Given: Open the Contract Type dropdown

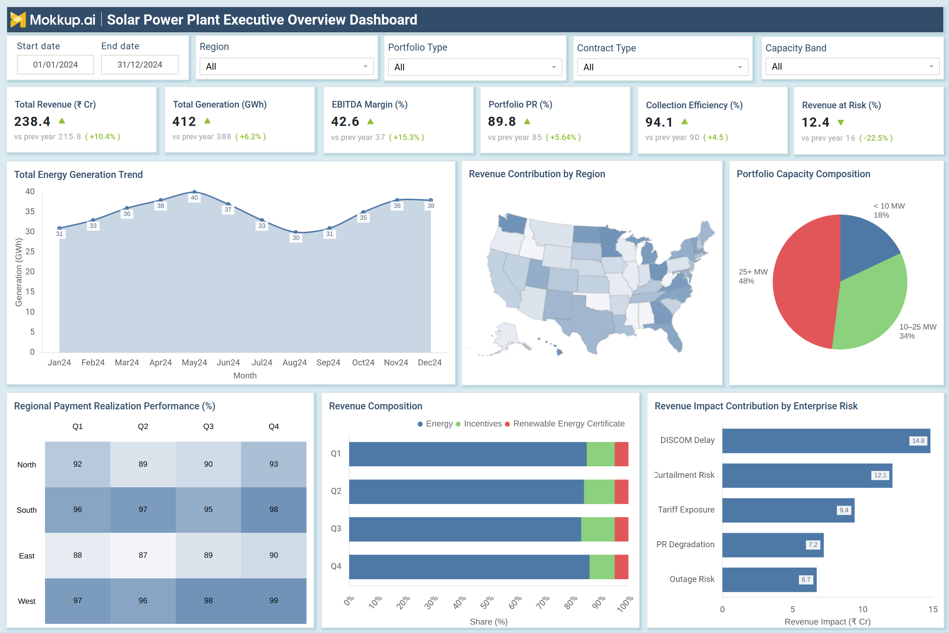Looking at the screenshot, I should pyautogui.click(x=663, y=67).
